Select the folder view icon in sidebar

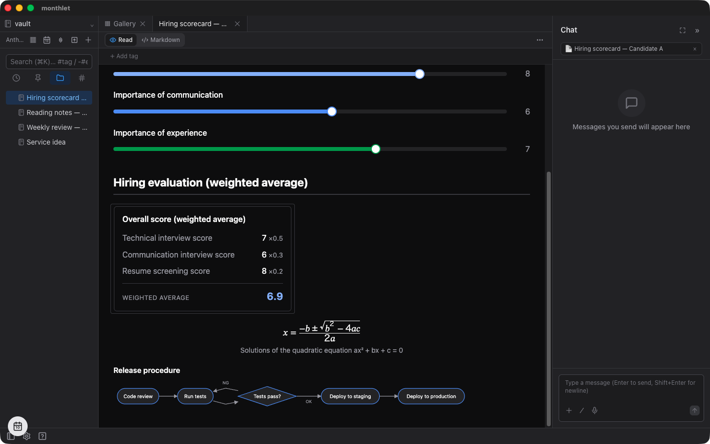click(60, 78)
